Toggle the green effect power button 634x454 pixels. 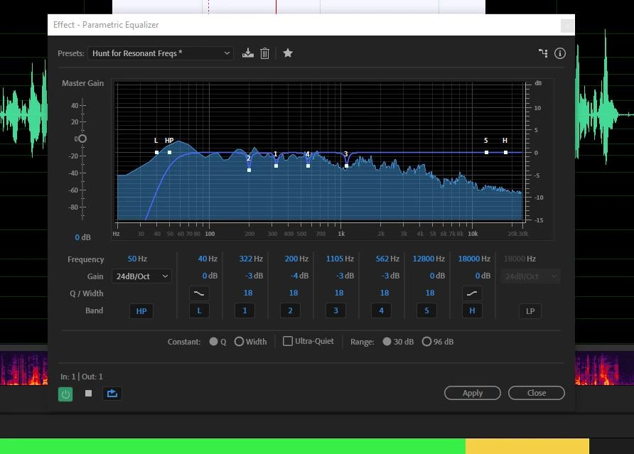point(65,393)
